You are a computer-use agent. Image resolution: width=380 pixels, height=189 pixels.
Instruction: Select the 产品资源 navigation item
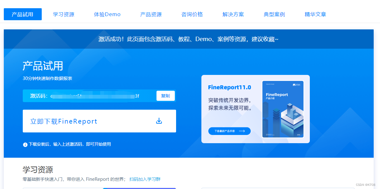point(151,14)
